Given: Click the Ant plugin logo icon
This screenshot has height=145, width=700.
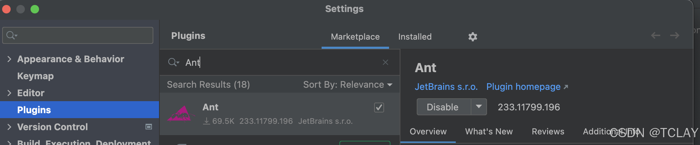Looking at the screenshot, I should click(x=181, y=114).
